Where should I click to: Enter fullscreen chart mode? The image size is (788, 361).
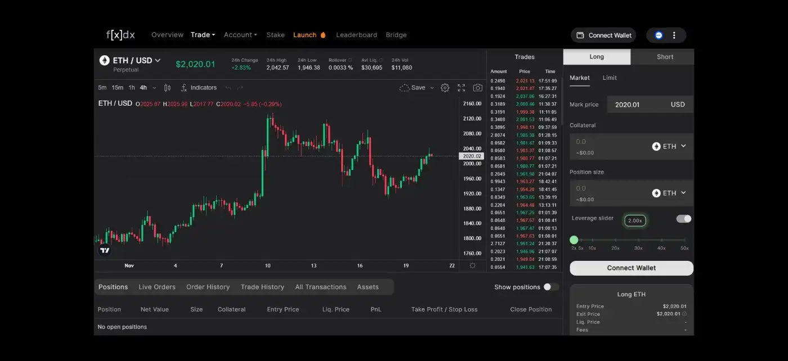462,88
